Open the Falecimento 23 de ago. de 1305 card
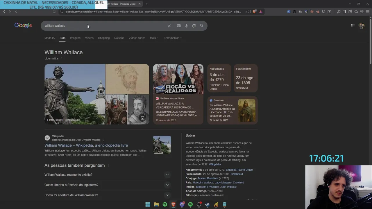The width and height of the screenshot is (372, 209). point(246,78)
